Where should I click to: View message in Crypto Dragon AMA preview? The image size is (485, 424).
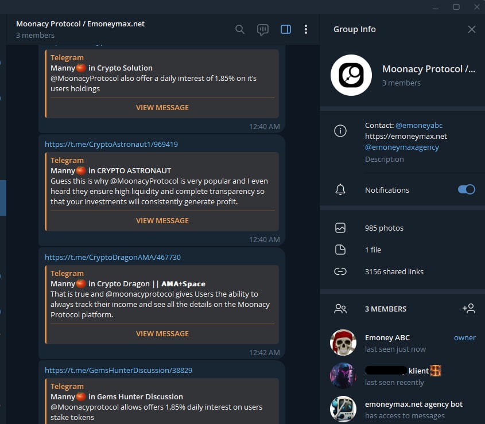pyautogui.click(x=162, y=334)
